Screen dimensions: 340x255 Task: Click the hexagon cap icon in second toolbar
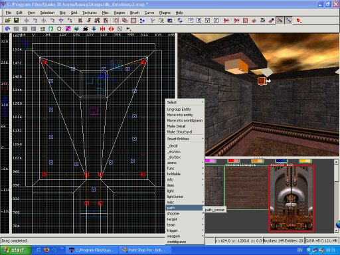click(59, 29)
